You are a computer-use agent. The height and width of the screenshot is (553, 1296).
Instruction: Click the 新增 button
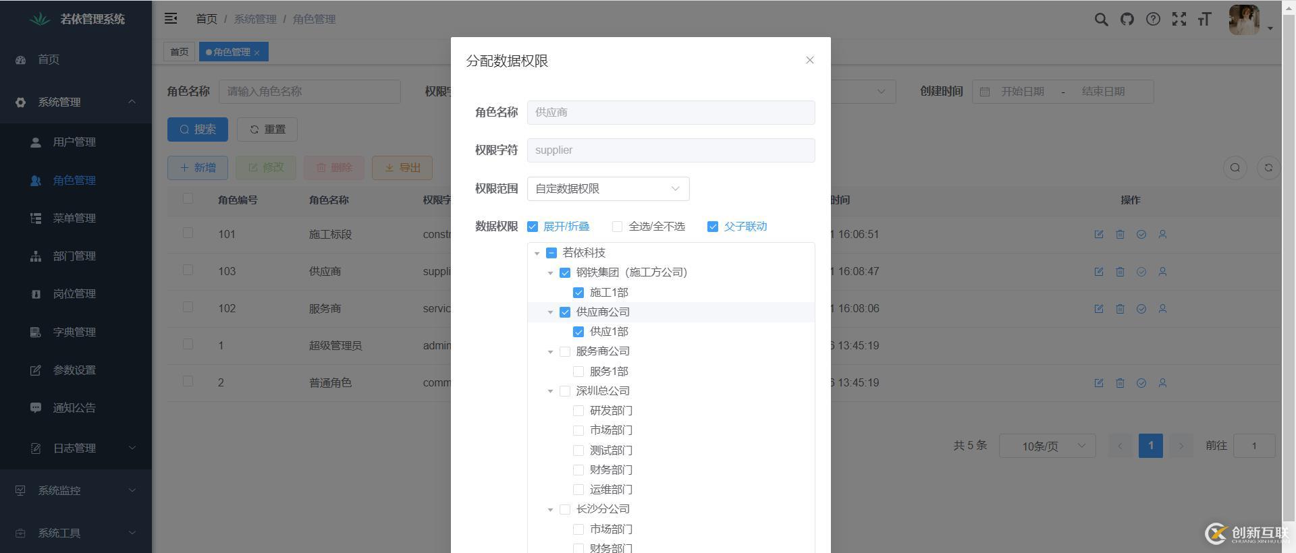click(198, 168)
